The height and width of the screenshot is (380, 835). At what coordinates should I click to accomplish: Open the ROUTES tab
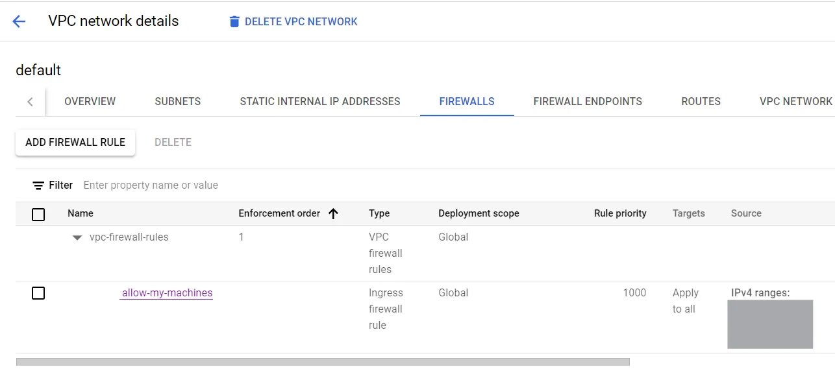700,101
